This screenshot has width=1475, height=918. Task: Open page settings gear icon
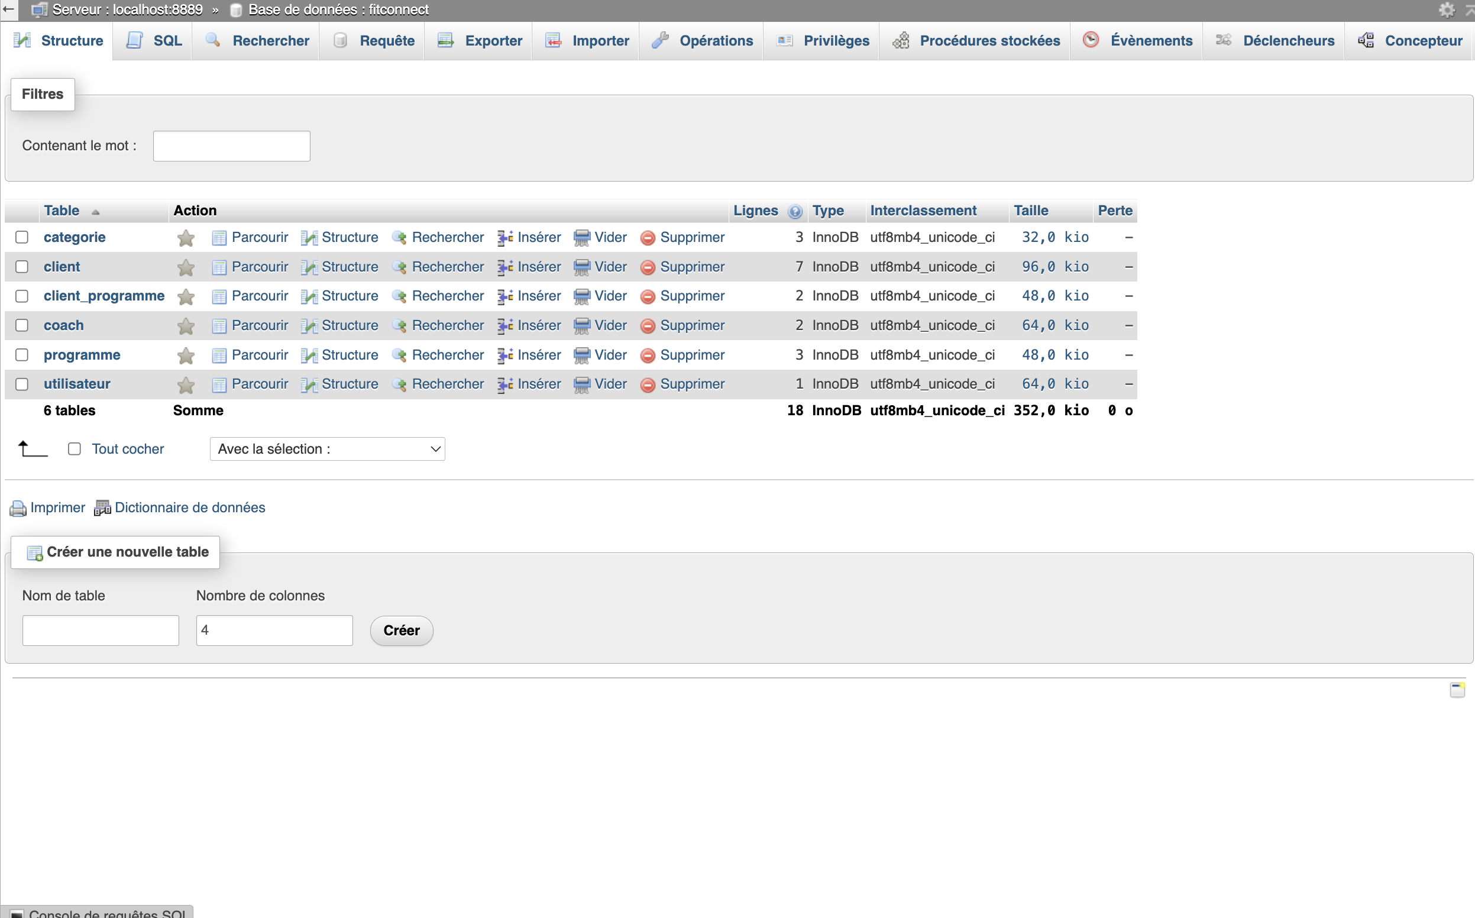[x=1447, y=9]
